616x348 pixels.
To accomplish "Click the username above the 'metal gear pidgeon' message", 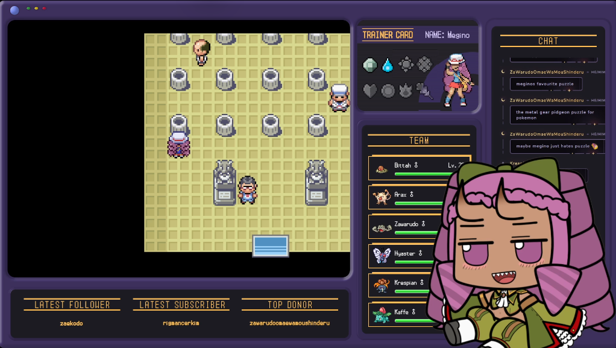I will click(547, 100).
